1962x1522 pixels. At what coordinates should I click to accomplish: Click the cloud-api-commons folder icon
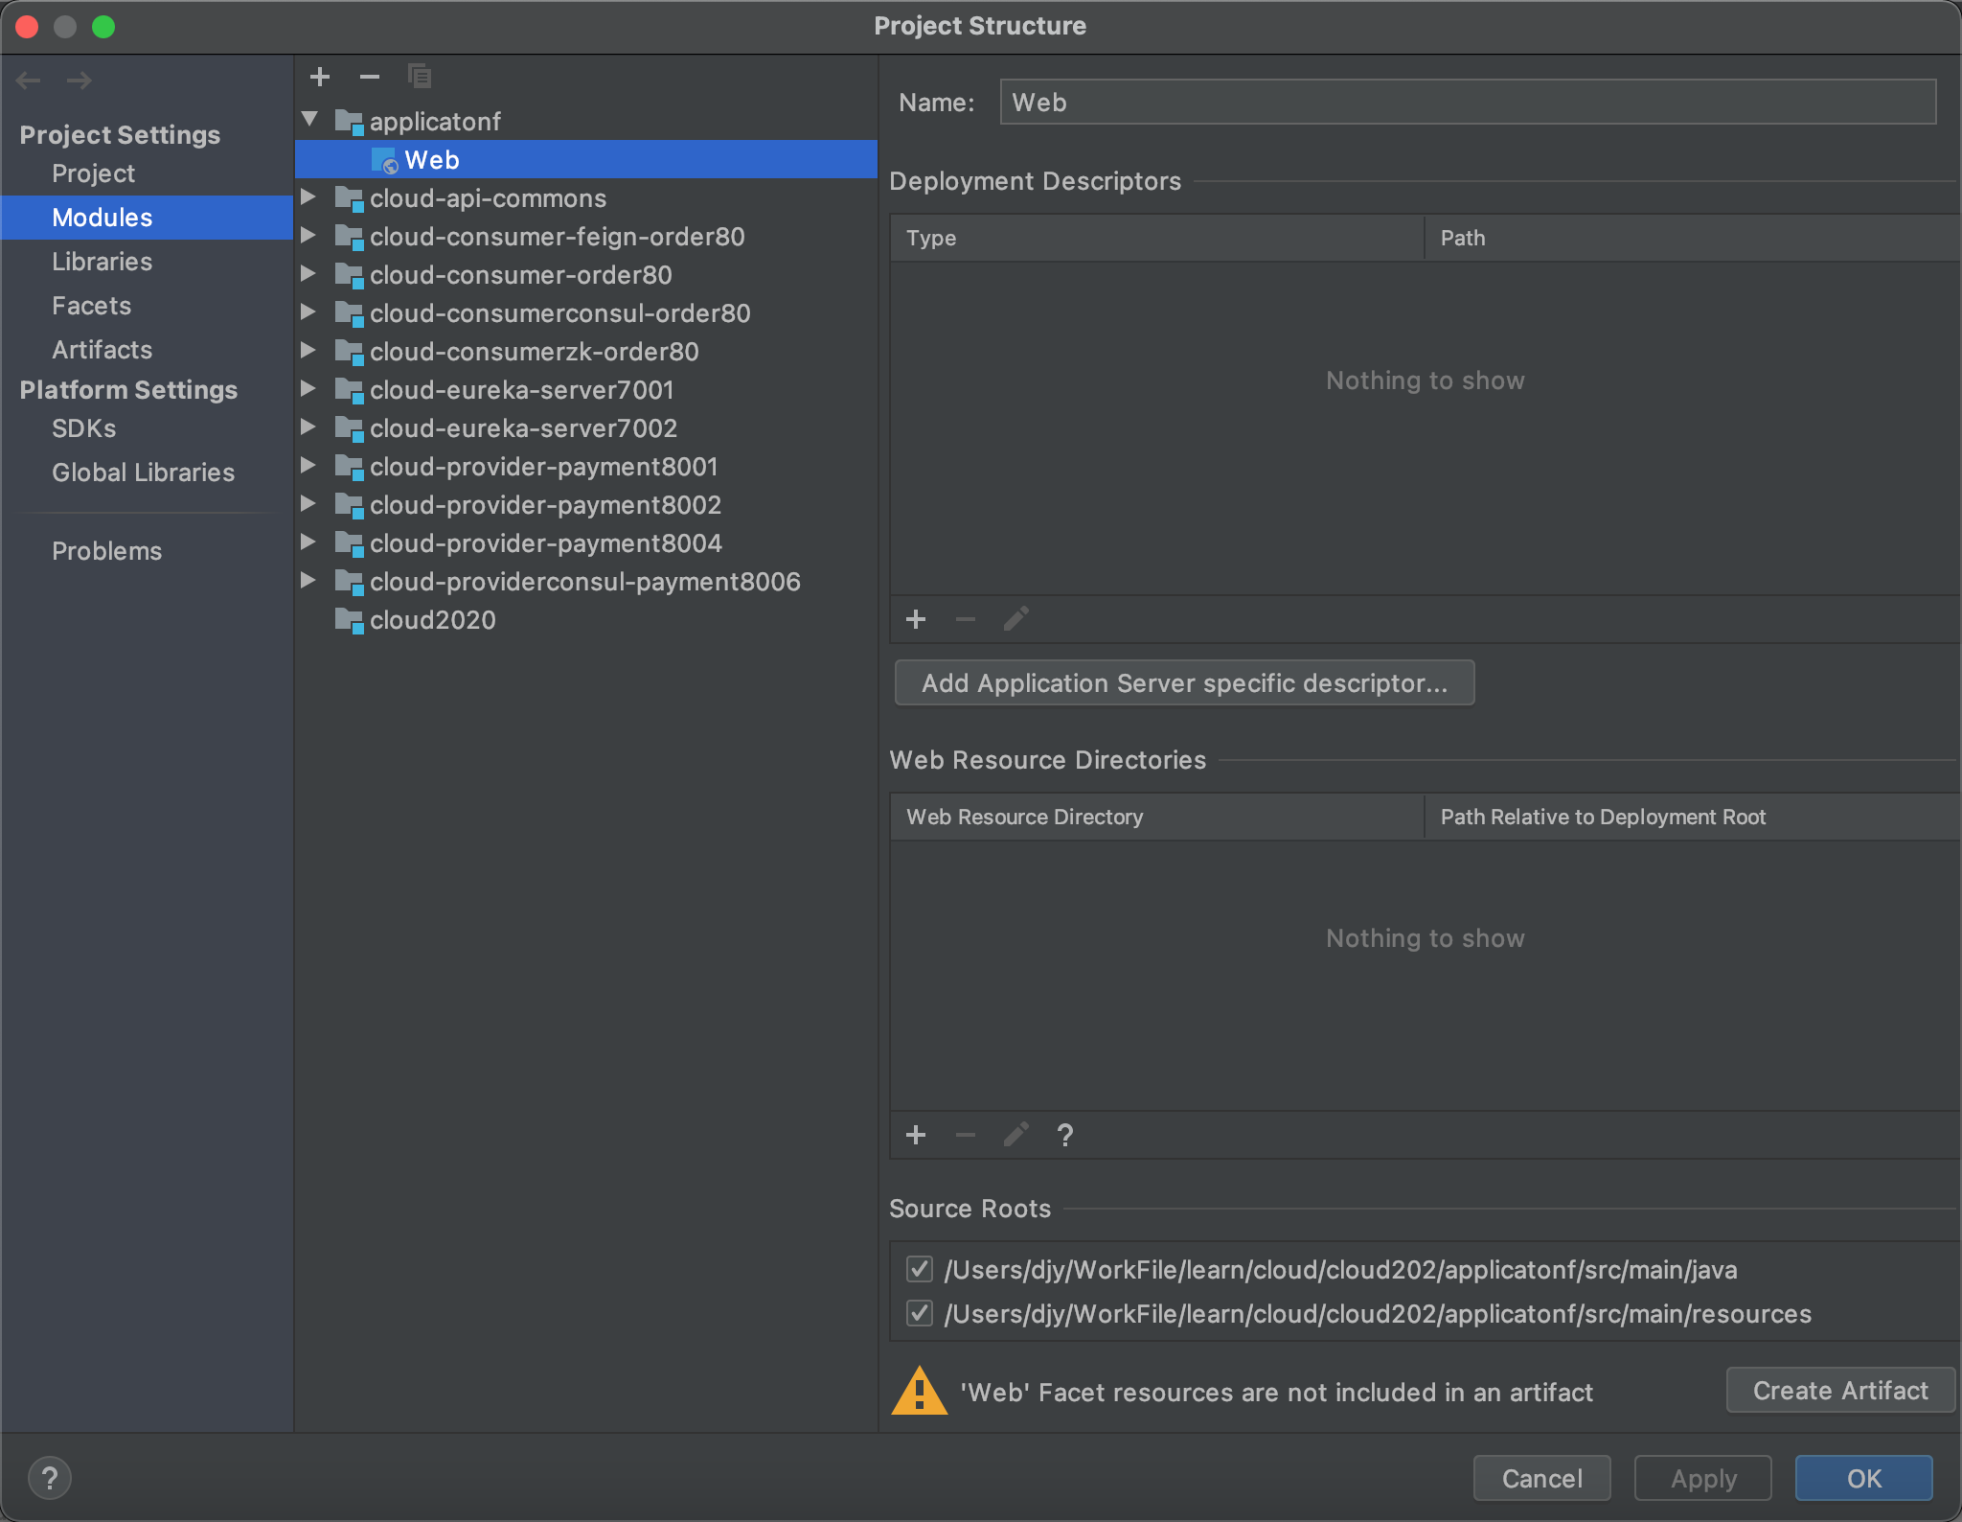coord(349,198)
